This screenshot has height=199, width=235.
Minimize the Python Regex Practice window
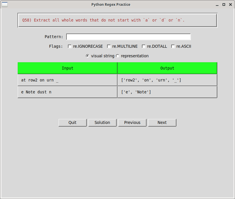[217, 5]
